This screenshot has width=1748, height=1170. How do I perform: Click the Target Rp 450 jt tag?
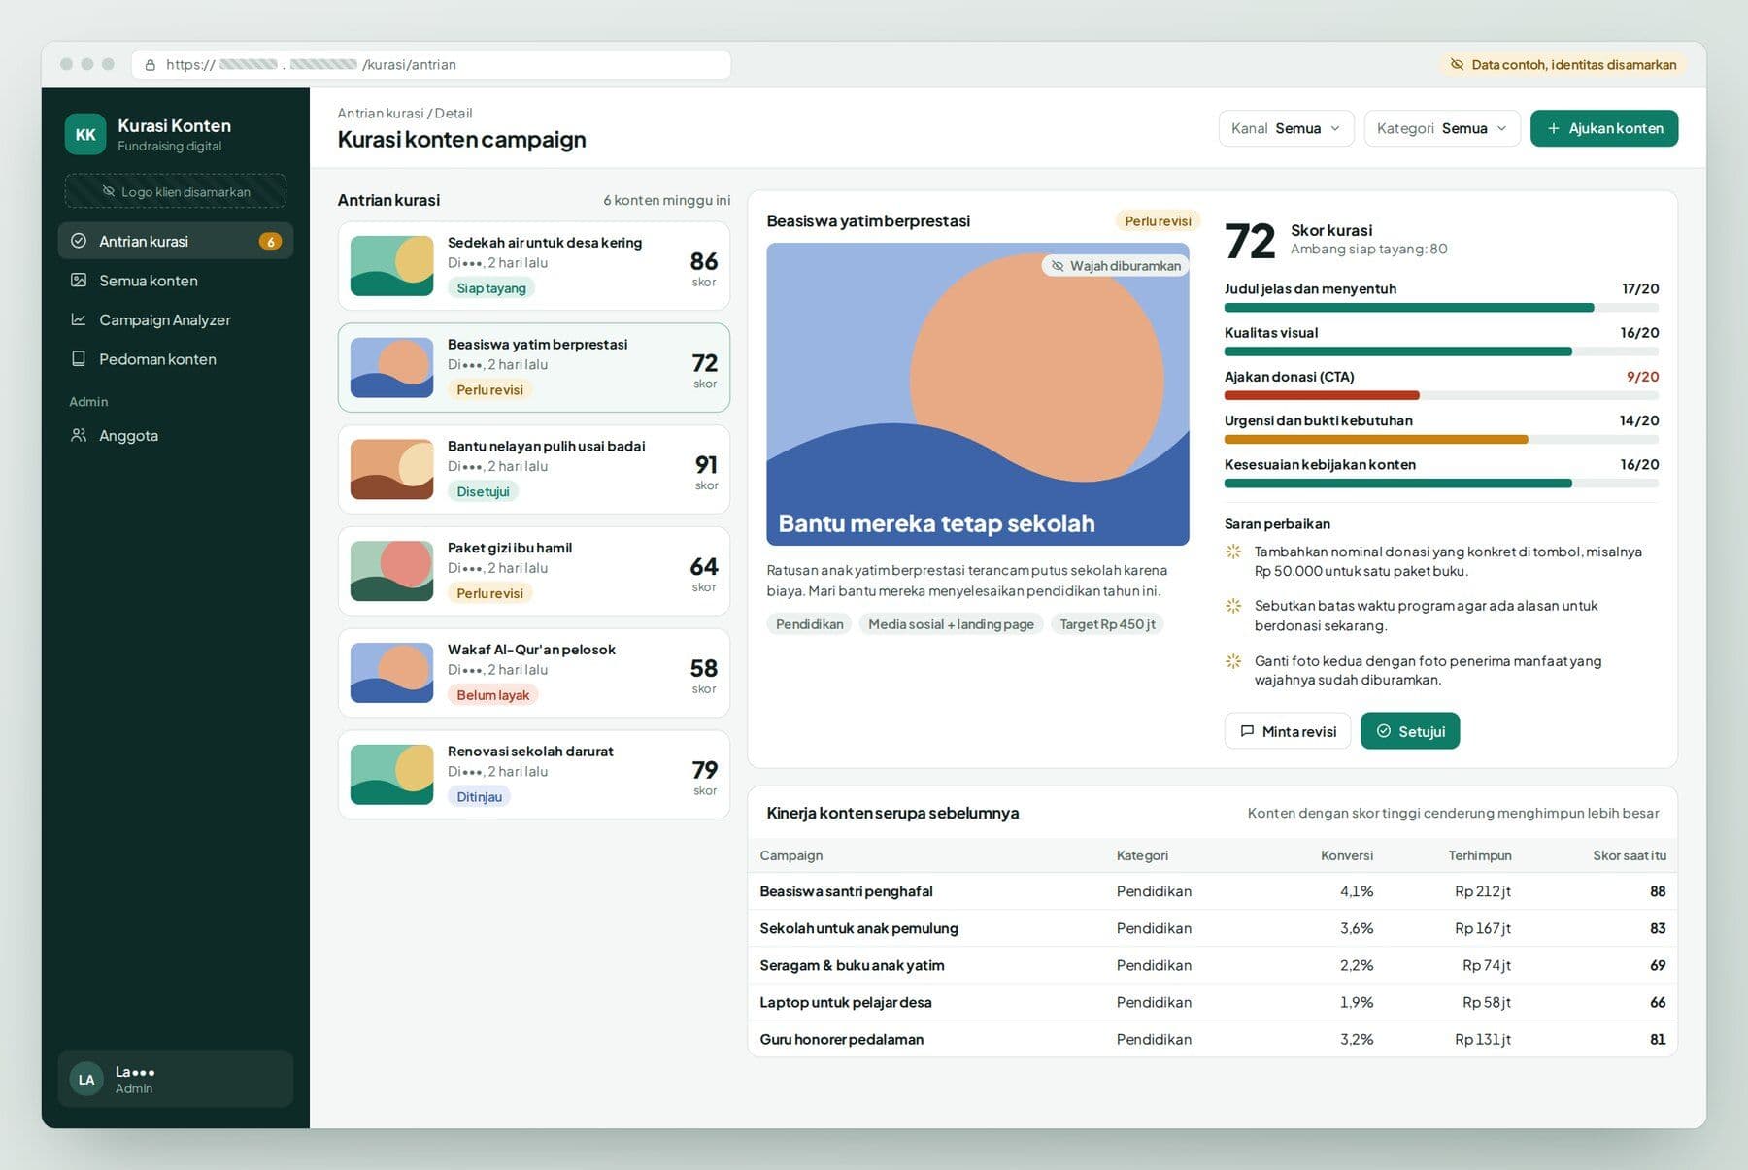(x=1107, y=624)
